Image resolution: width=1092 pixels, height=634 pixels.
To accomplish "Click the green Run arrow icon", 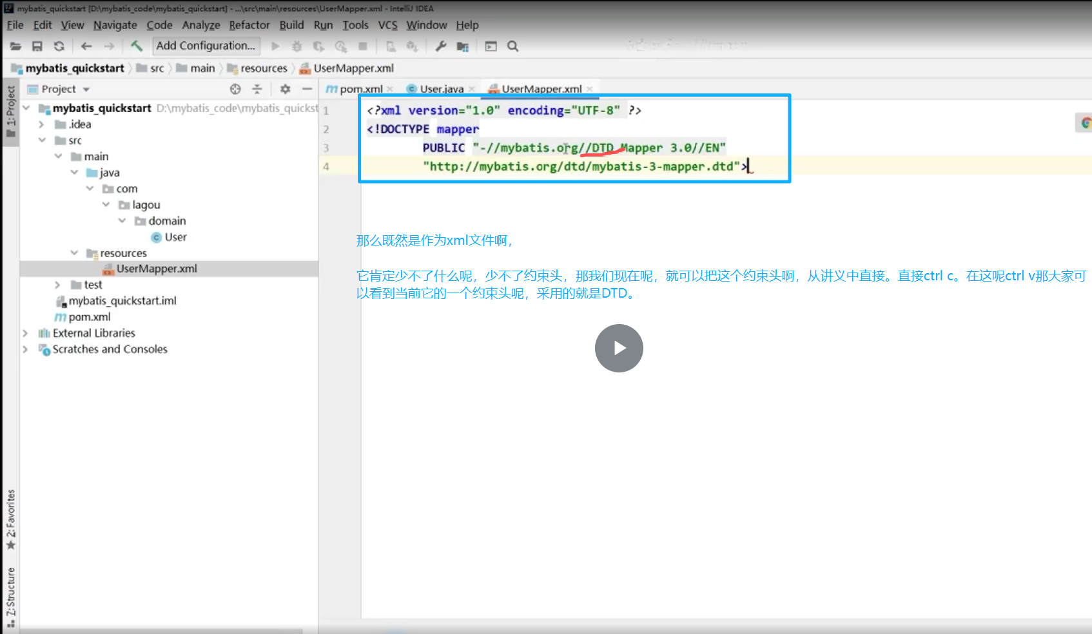I will click(x=275, y=46).
